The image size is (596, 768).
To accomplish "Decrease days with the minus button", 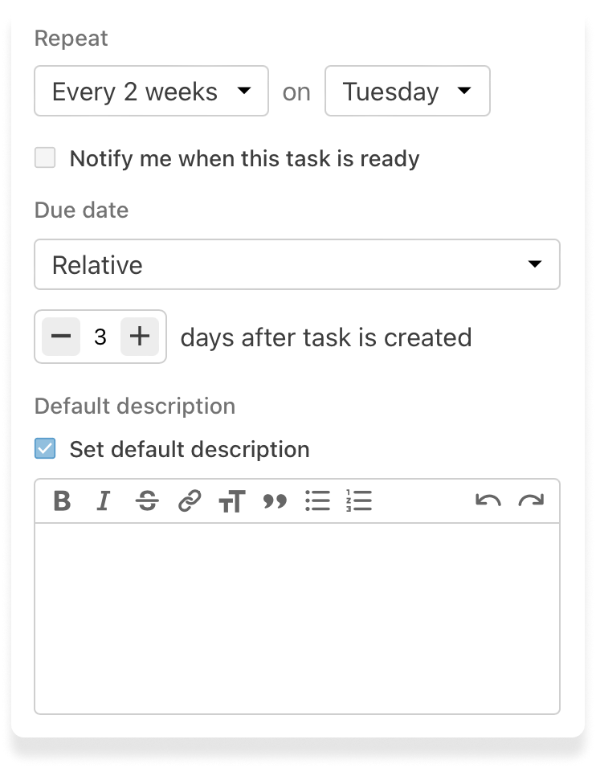I will point(61,337).
